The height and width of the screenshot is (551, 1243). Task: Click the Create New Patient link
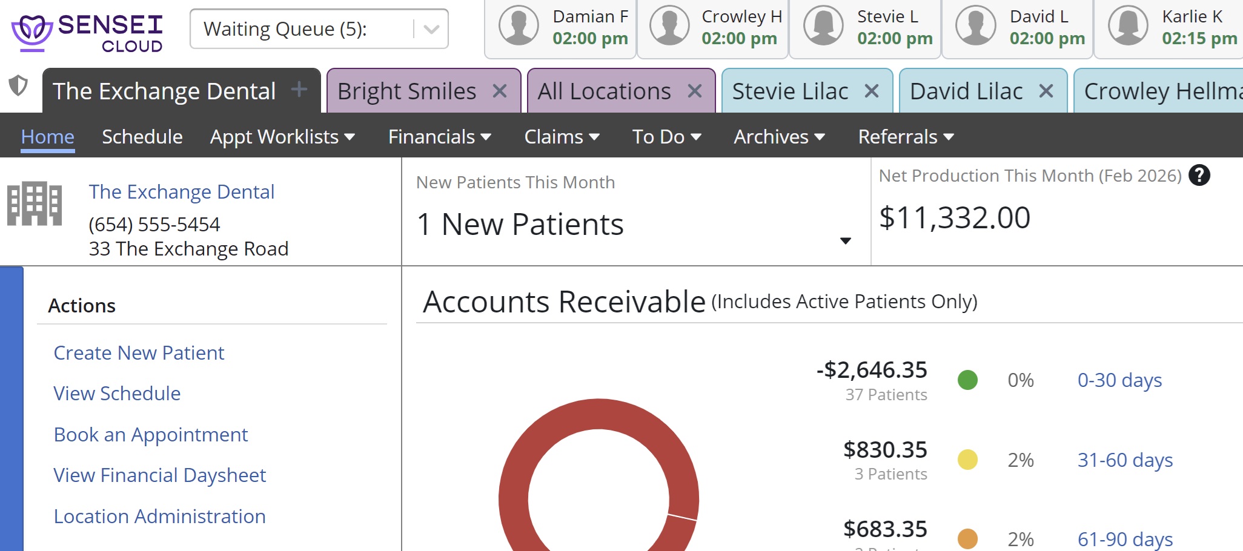pos(139,353)
